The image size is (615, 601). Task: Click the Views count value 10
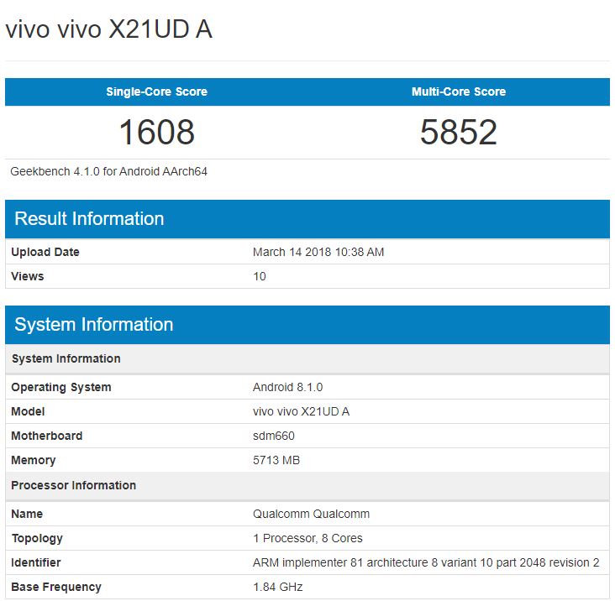point(260,276)
